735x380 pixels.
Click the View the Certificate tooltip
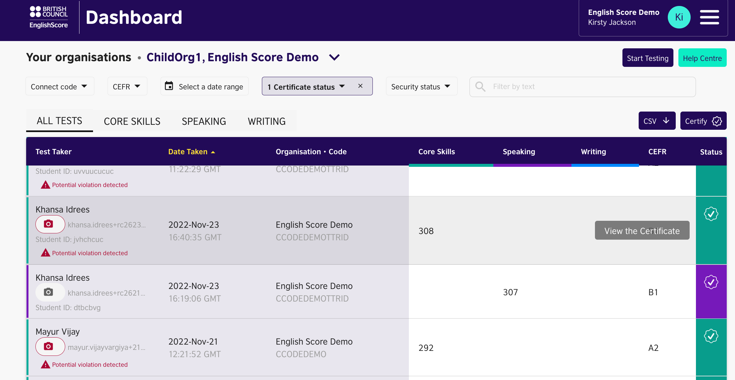[x=642, y=230]
